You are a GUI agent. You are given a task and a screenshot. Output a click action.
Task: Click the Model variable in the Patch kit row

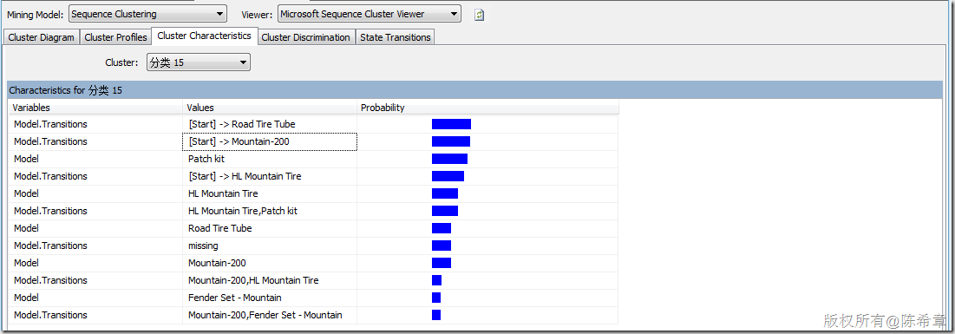(x=26, y=159)
